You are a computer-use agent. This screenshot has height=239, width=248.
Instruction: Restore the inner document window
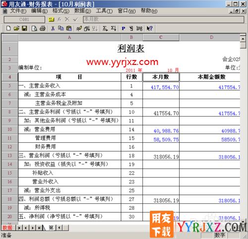[237, 11]
